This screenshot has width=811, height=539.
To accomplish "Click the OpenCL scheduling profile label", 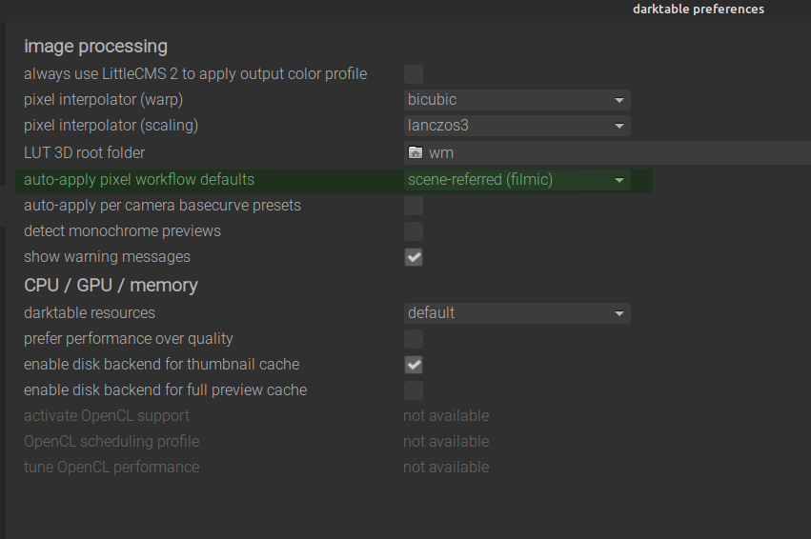I will tap(112, 442).
